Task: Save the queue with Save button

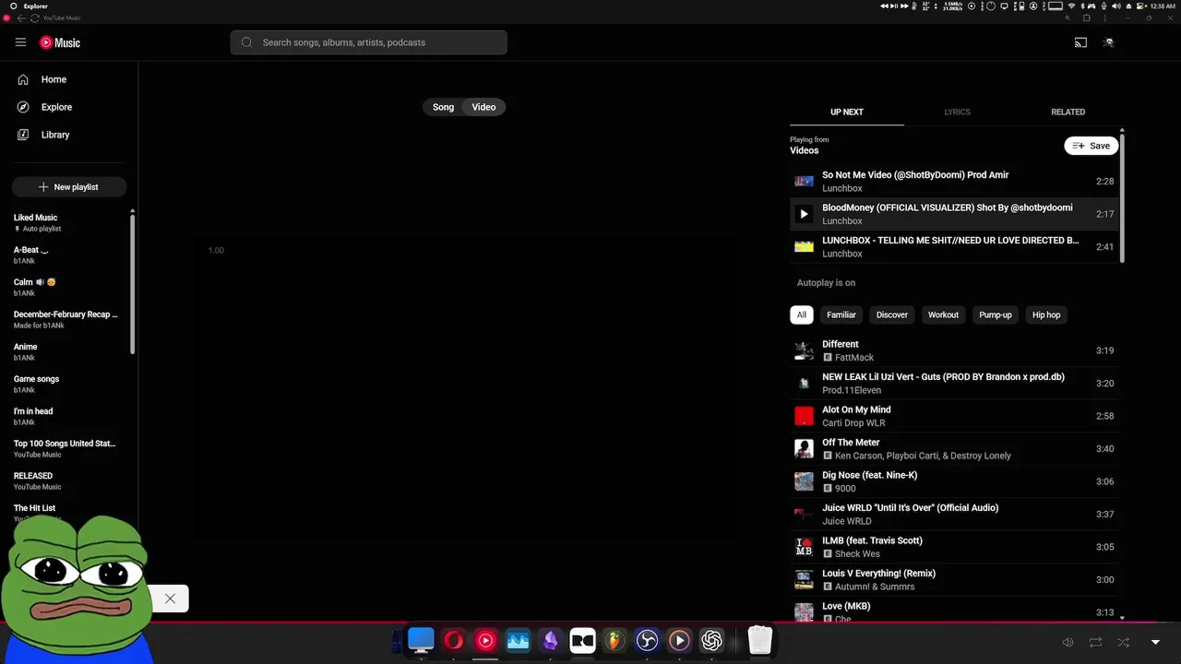Action: click(1092, 146)
